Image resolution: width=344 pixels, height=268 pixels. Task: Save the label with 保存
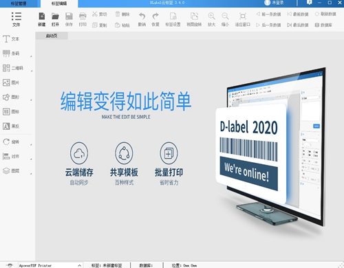click(69, 19)
